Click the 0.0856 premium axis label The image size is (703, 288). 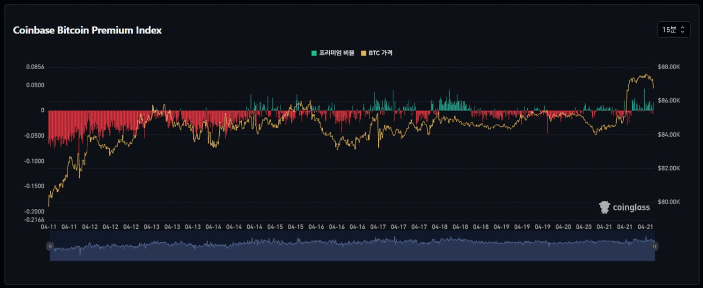click(x=35, y=67)
